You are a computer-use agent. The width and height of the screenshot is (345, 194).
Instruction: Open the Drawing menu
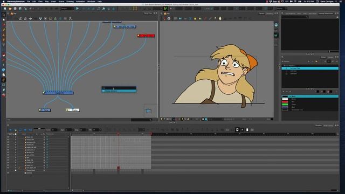click(x=70, y=1)
